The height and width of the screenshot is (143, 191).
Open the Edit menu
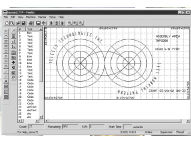click(13, 17)
